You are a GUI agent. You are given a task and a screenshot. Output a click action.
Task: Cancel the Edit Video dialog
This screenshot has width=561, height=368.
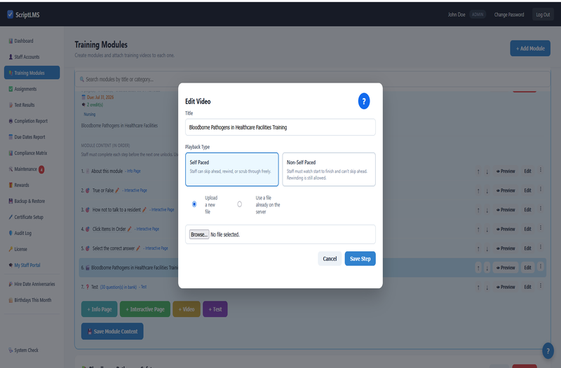[330, 259]
